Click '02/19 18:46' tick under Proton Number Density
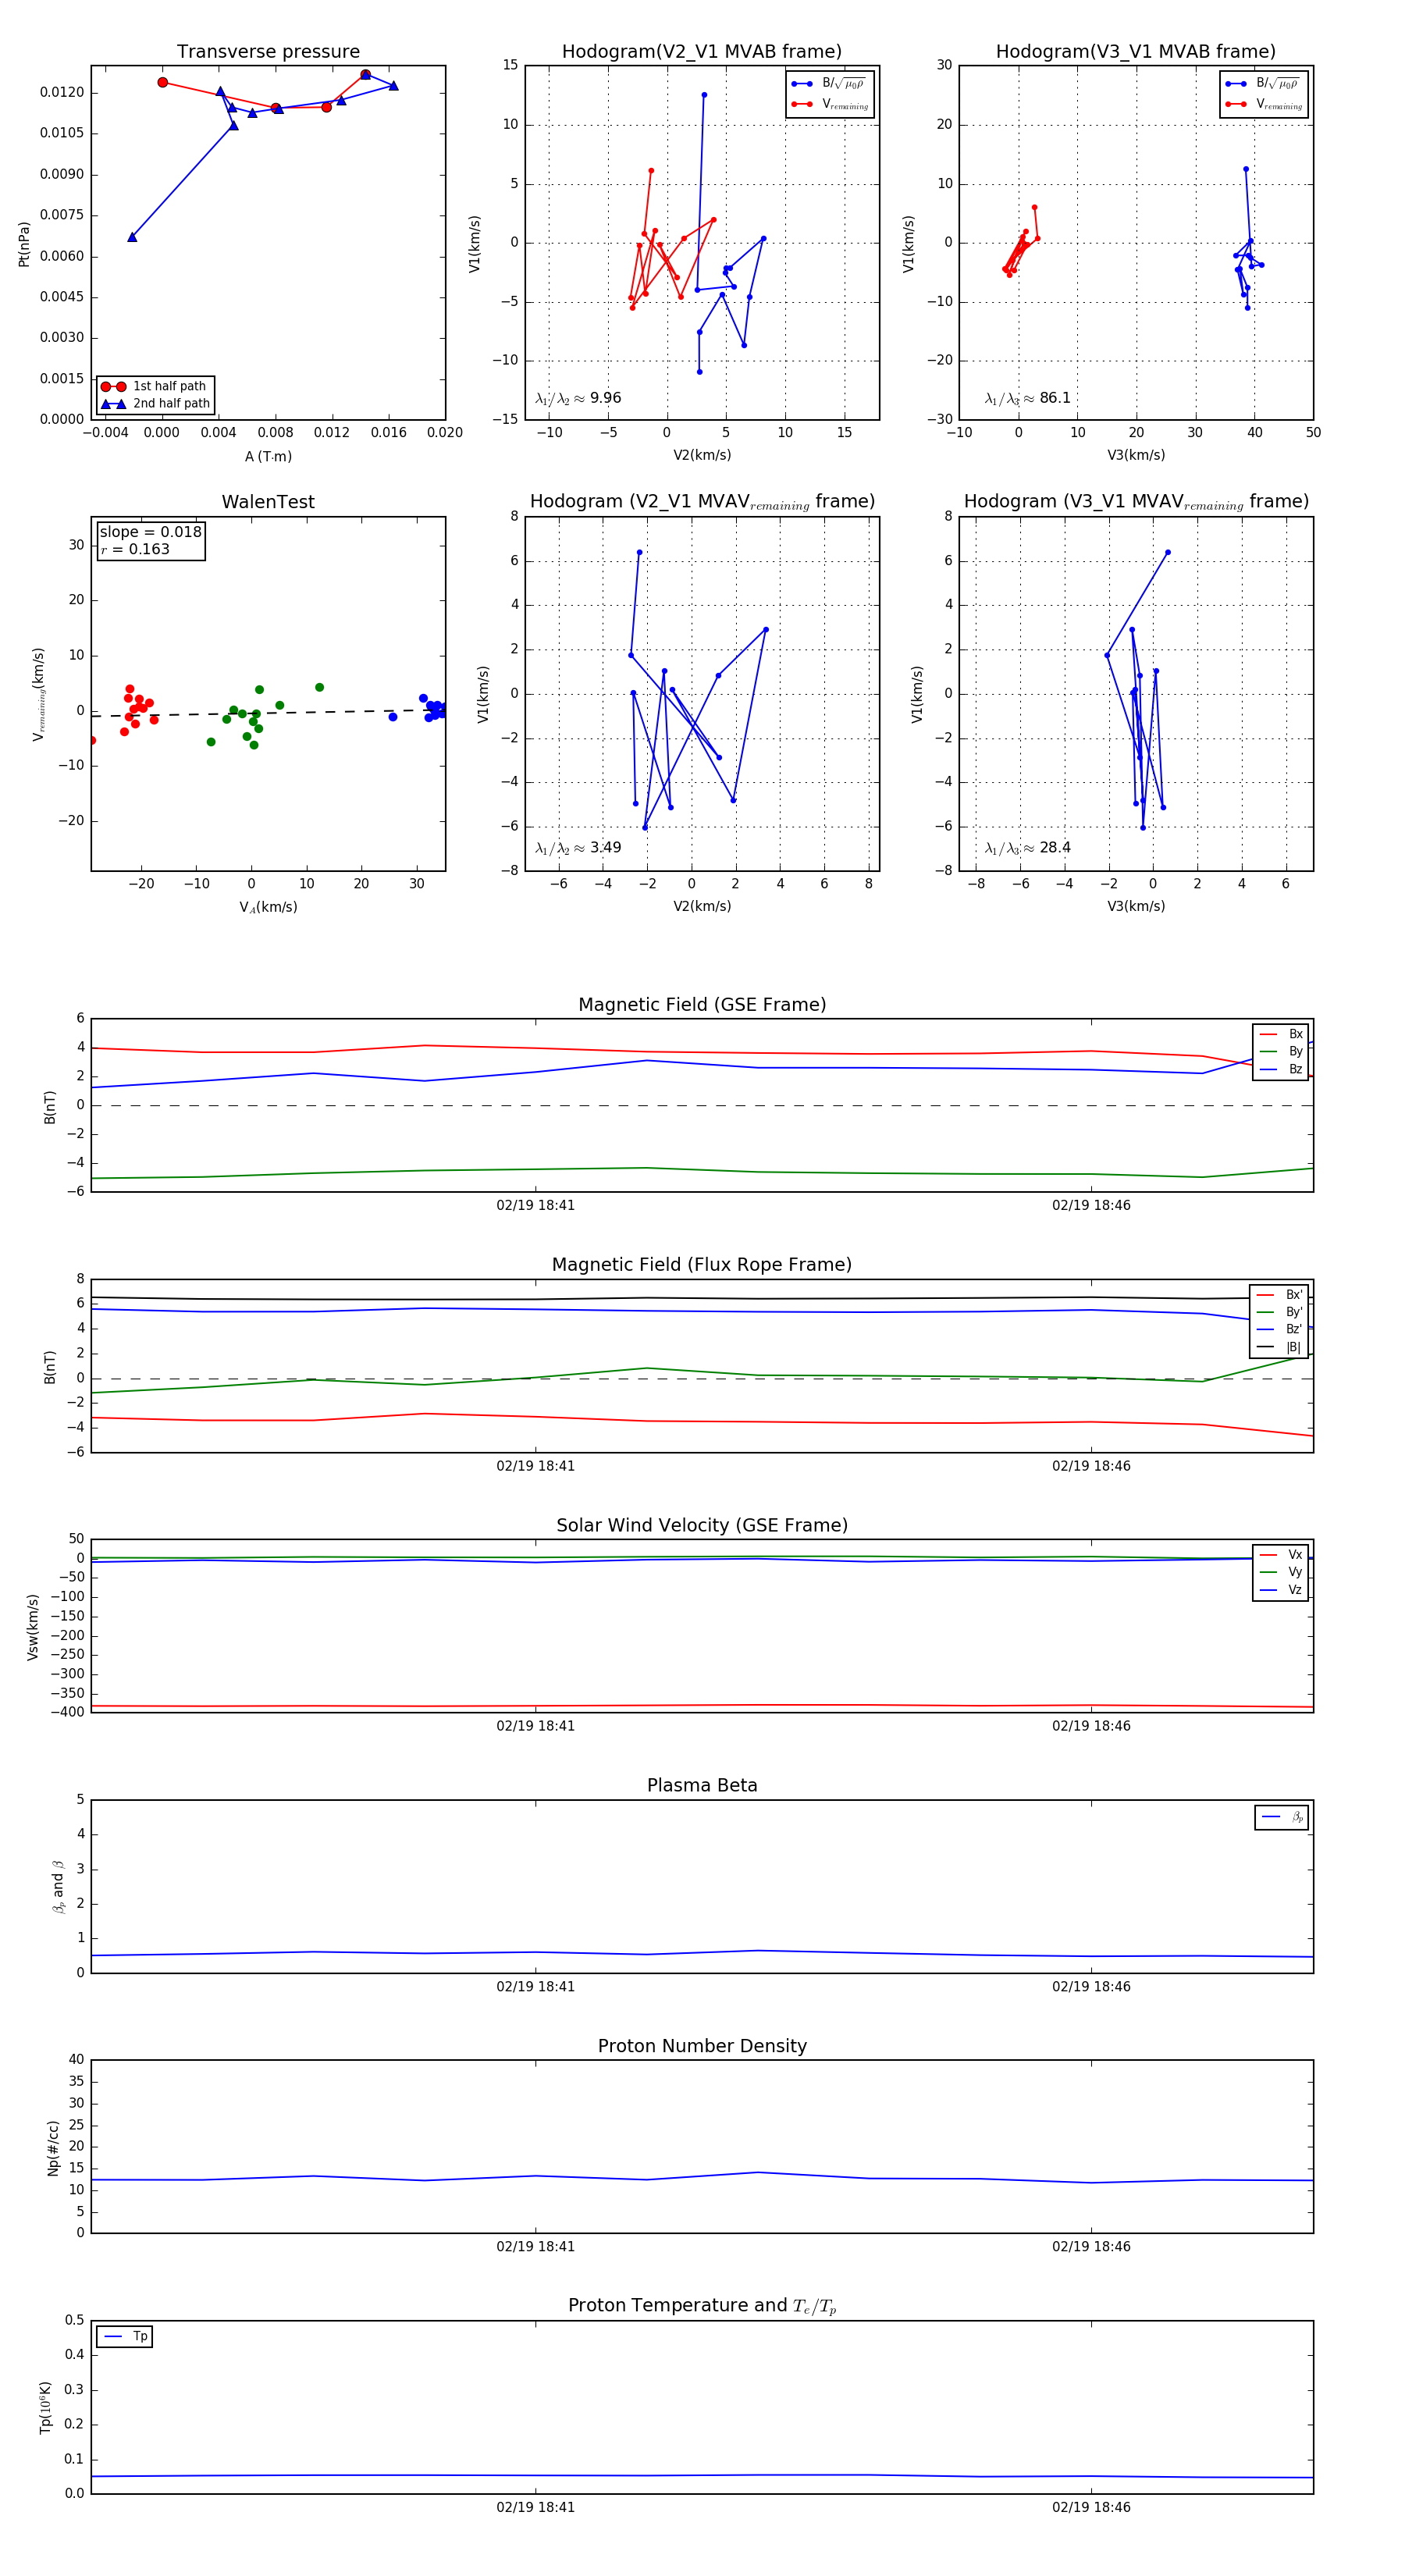Viewport: 1405px width, 2576px height. click(x=1091, y=2246)
